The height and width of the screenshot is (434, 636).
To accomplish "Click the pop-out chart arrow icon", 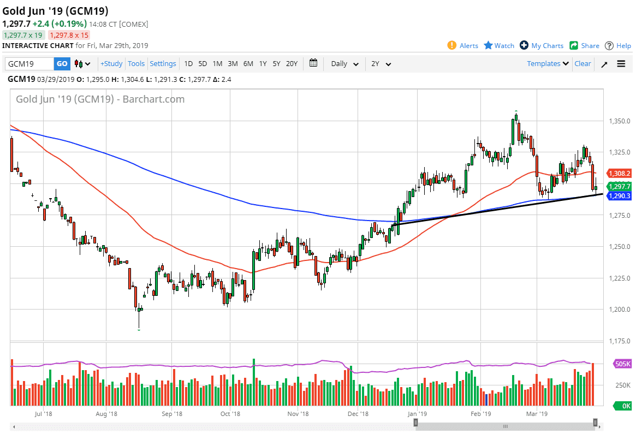I will (604, 64).
